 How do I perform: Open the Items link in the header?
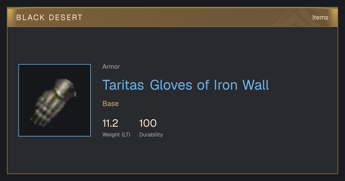pyautogui.click(x=320, y=17)
